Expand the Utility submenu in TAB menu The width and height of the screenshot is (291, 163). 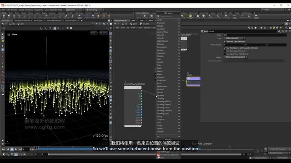point(169,126)
